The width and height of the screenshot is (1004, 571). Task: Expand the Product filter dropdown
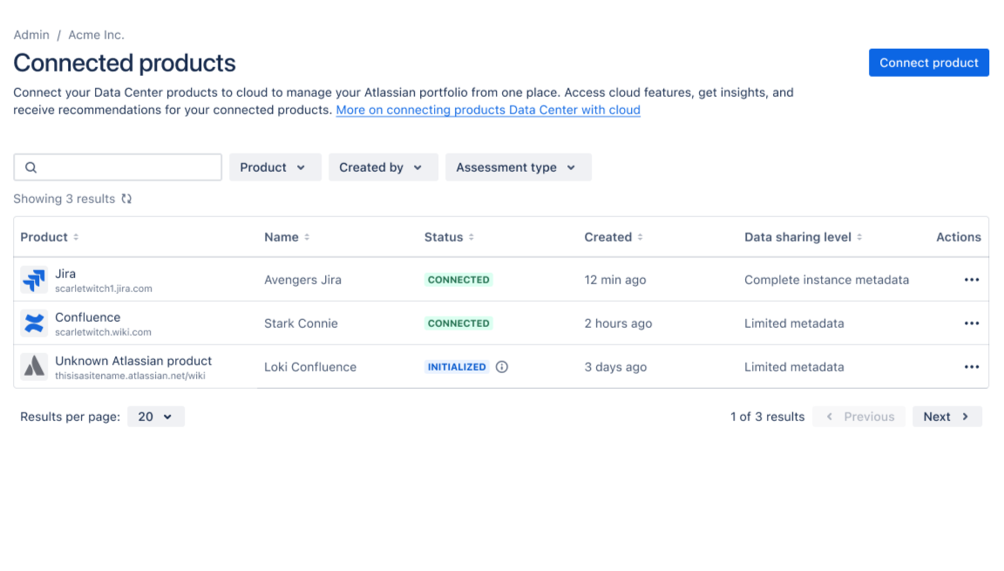275,167
